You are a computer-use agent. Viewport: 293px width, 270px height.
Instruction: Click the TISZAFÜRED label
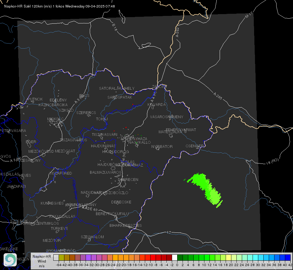click(61, 173)
